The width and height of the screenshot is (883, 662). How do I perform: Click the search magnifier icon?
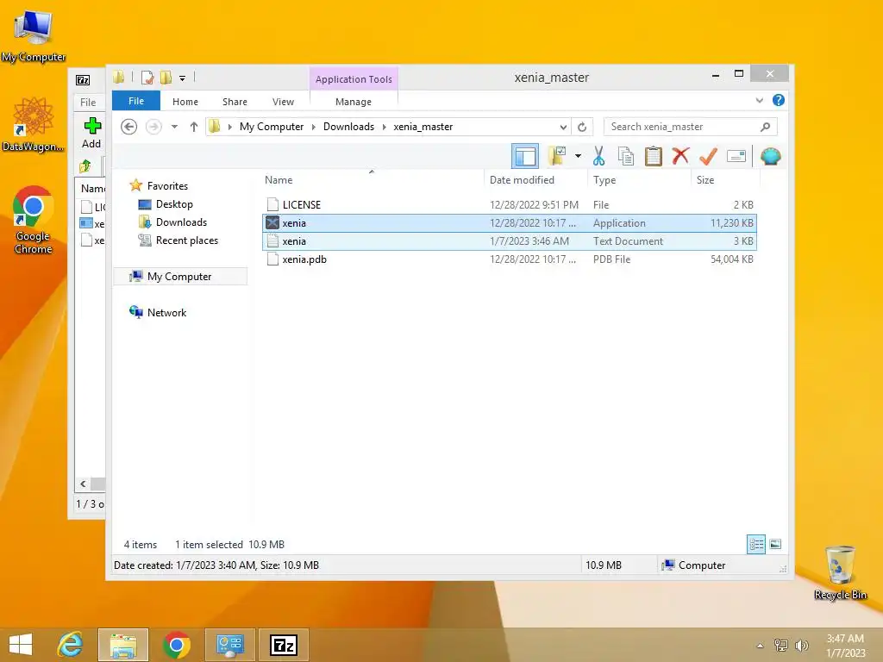click(766, 127)
